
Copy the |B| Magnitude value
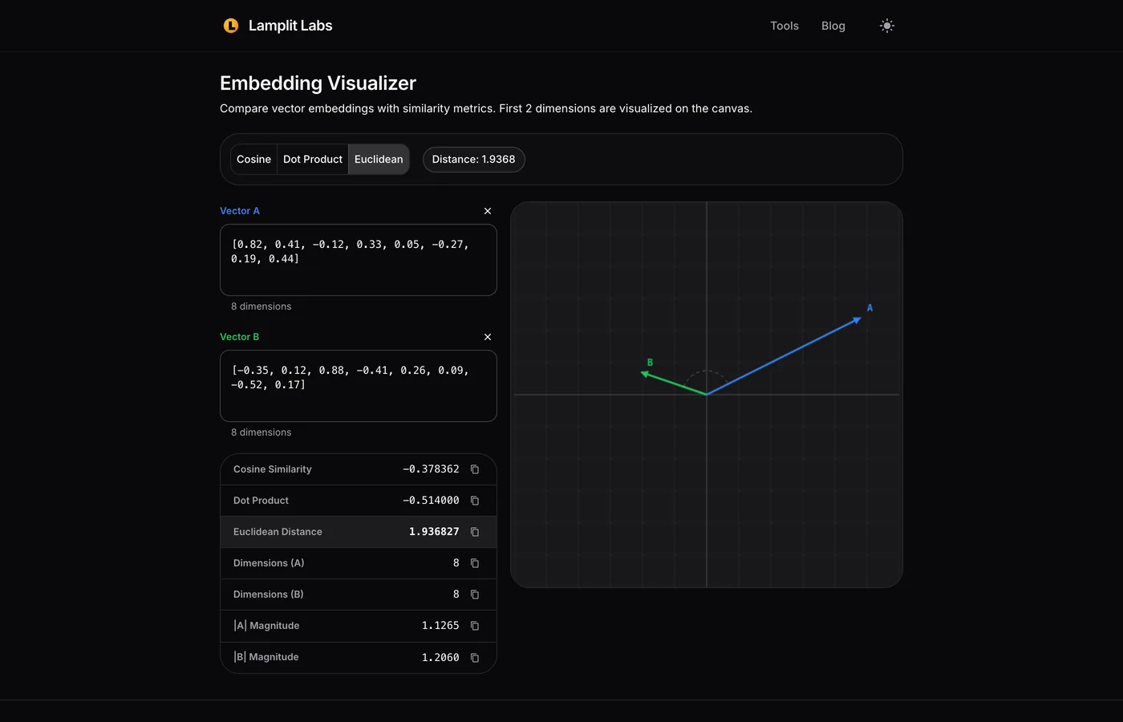(475, 658)
